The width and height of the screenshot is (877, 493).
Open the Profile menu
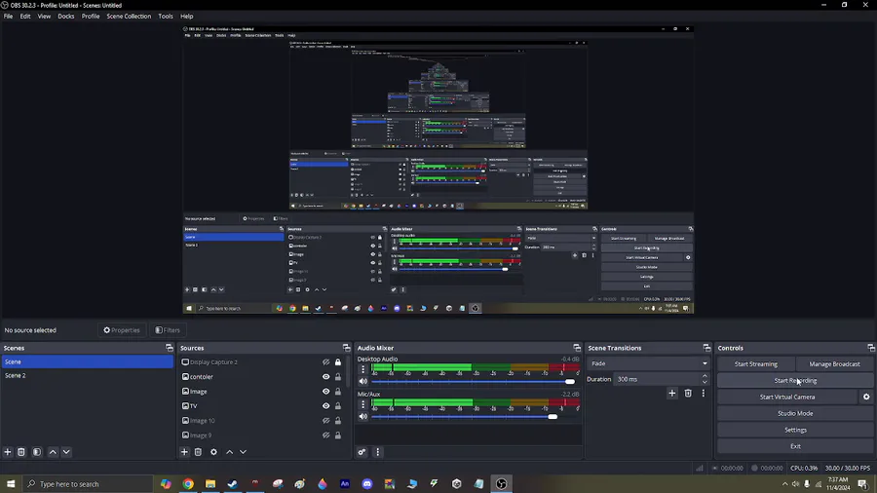pos(91,17)
